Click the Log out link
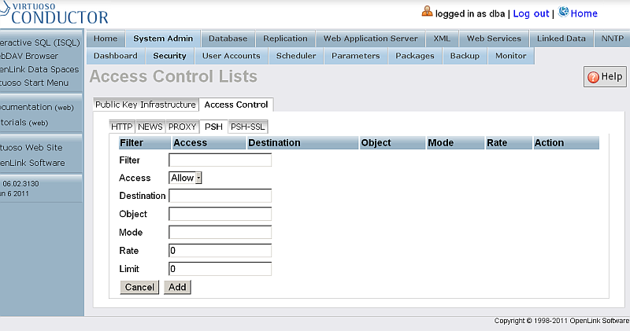Viewport: 630px width, 331px height. (x=531, y=13)
